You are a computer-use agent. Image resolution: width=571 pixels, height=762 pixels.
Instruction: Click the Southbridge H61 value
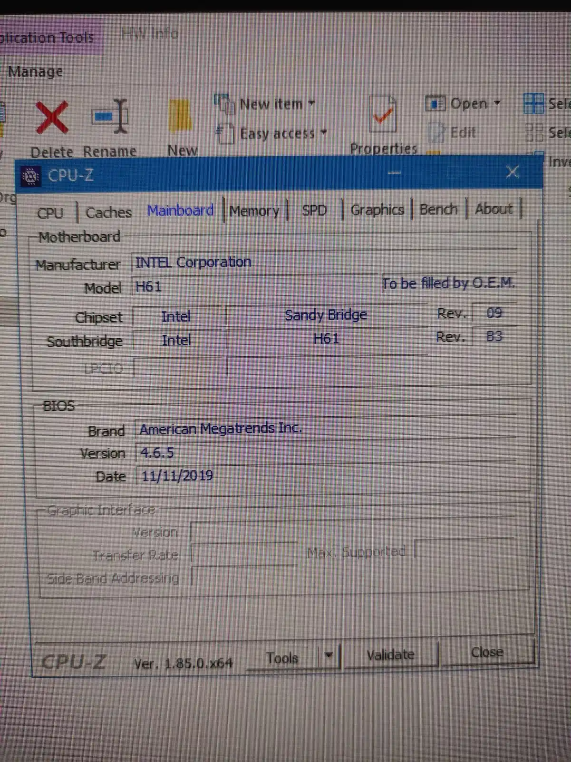coord(327,339)
